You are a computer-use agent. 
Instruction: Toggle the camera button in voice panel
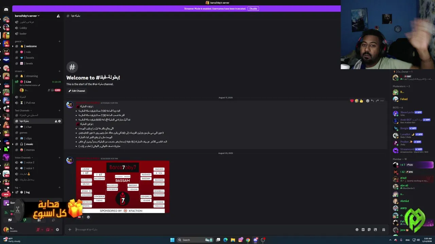(x=10, y=220)
